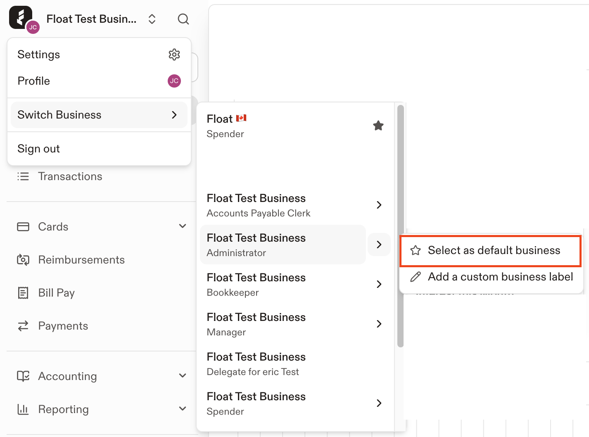Viewport: 589px width, 437px height.
Task: Select as default business star option
Action: [x=491, y=251]
